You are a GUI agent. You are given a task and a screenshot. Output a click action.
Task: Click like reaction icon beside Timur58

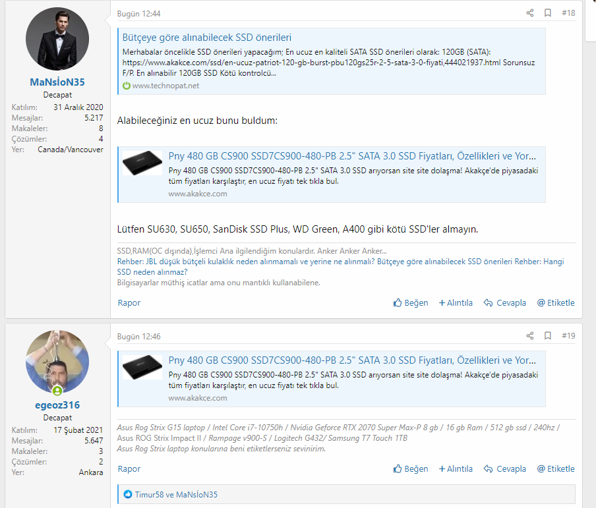[x=128, y=495]
